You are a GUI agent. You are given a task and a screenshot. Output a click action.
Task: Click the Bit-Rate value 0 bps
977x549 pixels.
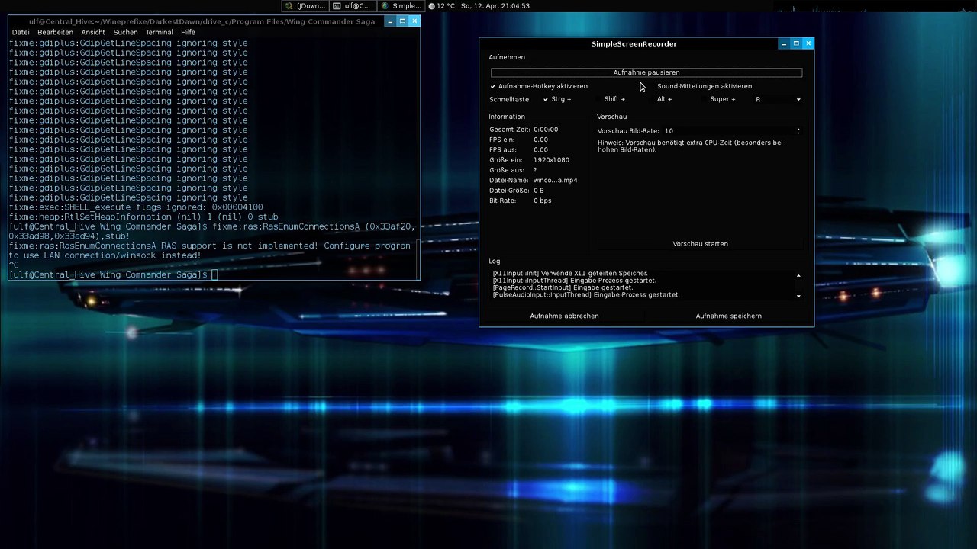point(542,201)
